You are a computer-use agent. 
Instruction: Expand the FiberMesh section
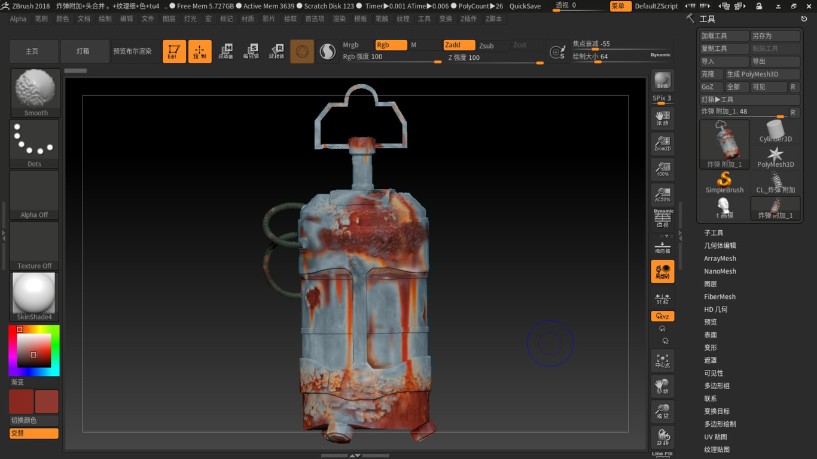(720, 297)
